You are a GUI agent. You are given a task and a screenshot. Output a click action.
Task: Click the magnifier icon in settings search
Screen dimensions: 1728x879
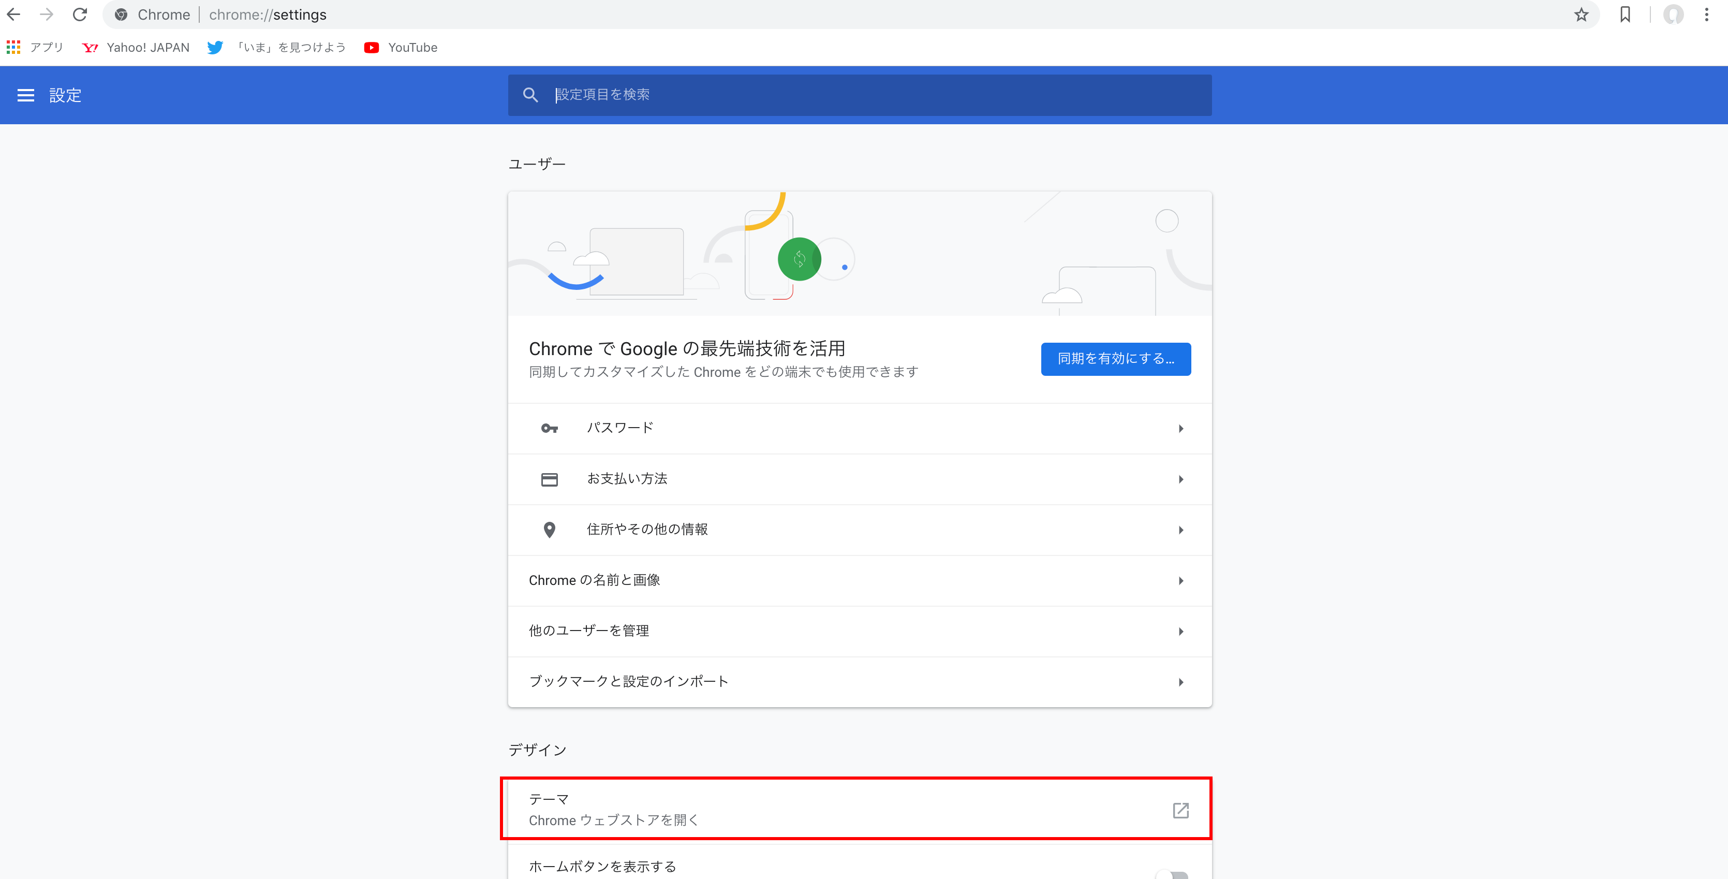tap(530, 95)
